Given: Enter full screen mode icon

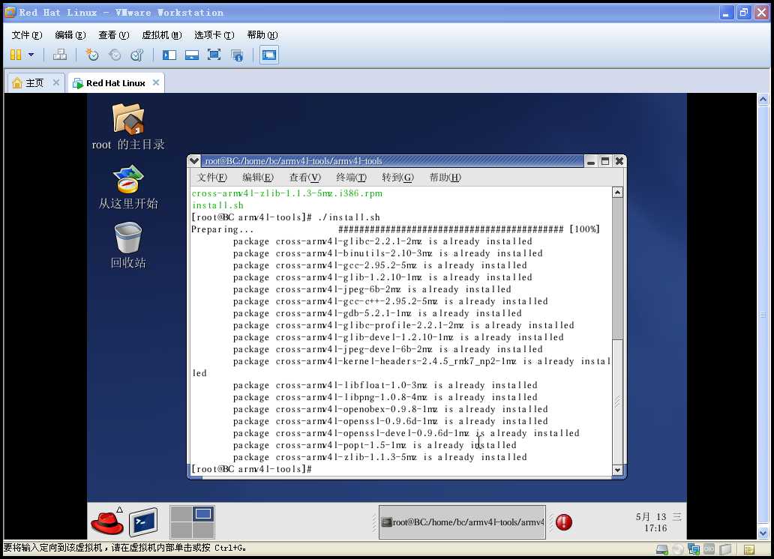Looking at the screenshot, I should click(x=214, y=55).
